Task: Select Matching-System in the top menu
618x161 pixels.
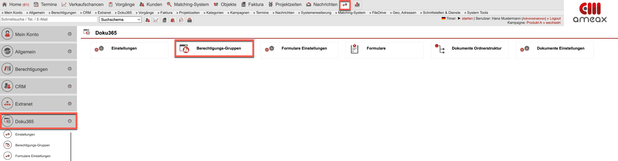Action: point(191,5)
